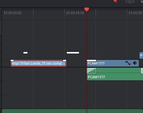This screenshot has height=113, width=143.
Task: Click the fade handle at PCAM1377 audio clip end
Action: point(142,71)
